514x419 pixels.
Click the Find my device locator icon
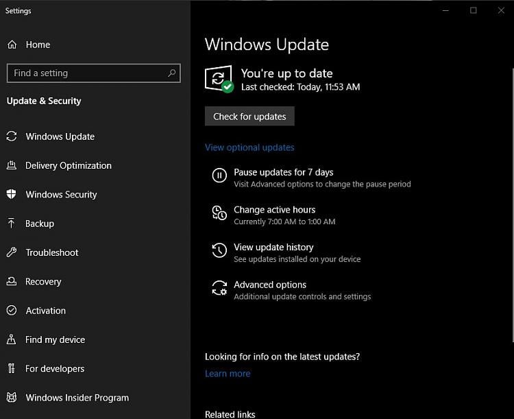tap(11, 339)
